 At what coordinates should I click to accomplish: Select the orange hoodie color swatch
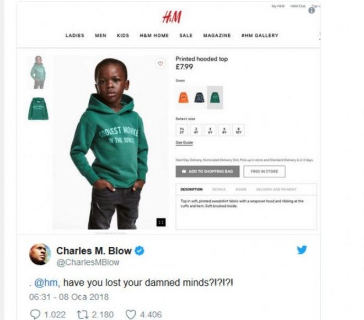coord(184,97)
